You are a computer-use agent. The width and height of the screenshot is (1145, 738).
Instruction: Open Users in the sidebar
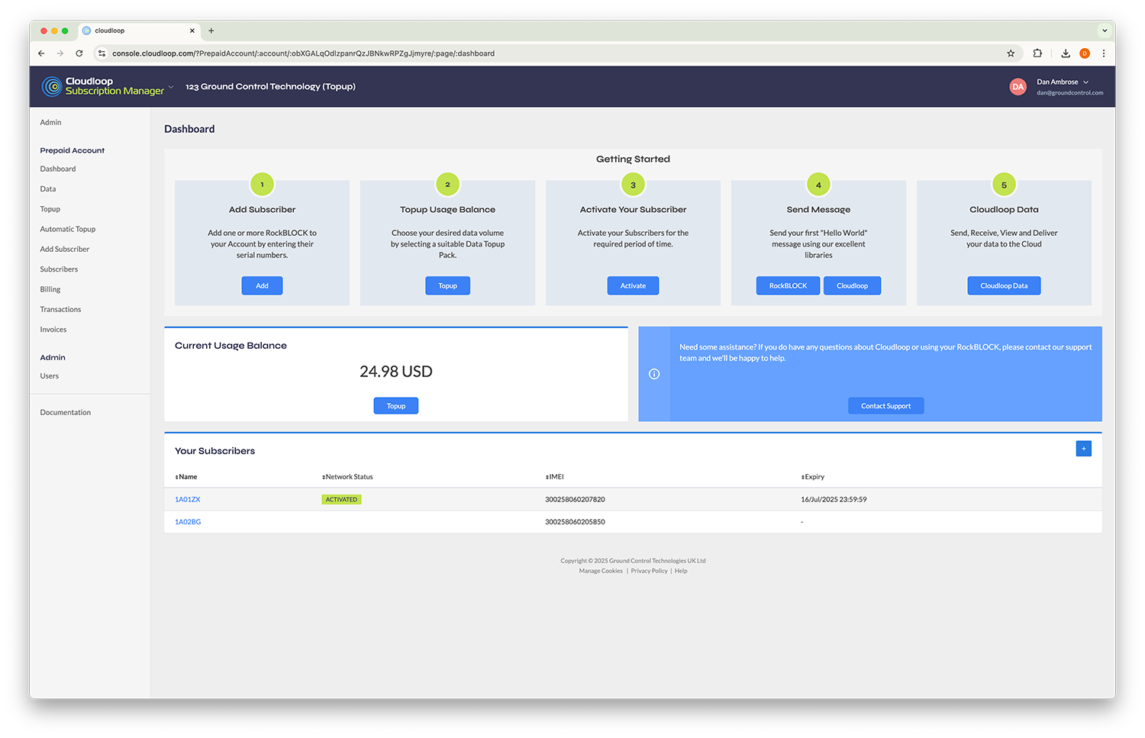point(50,376)
